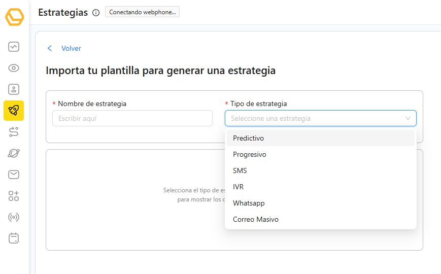
Task: Open the broadcast signal icon in sidebar
Action: (x=14, y=217)
